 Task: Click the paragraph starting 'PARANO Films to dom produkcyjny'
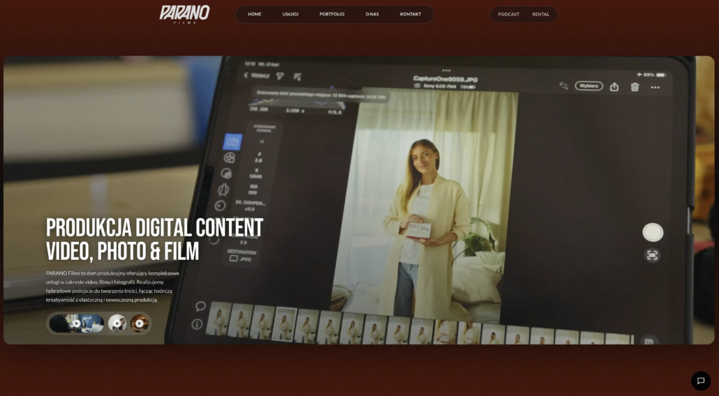[x=112, y=286]
